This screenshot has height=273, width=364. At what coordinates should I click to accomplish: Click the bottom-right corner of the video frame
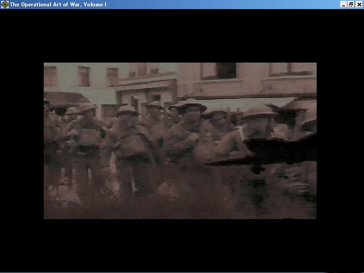click(315, 217)
